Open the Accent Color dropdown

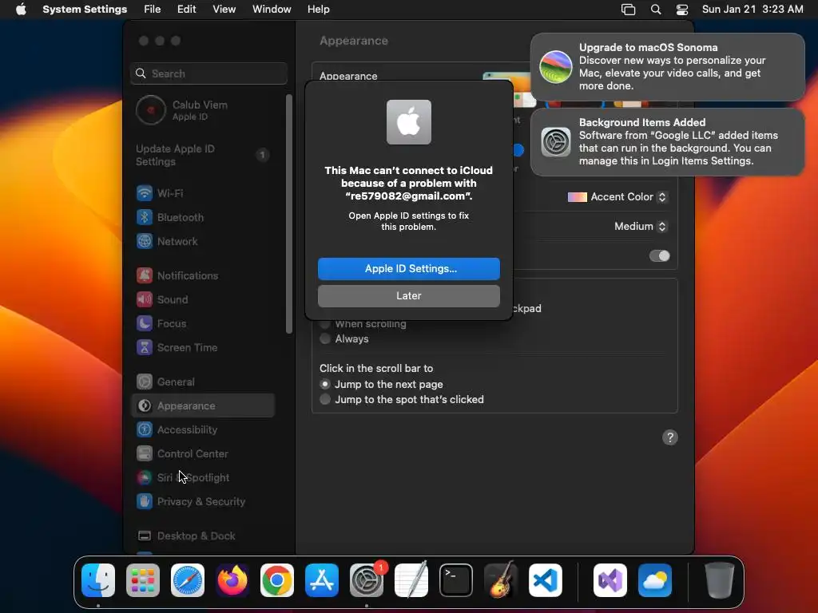(617, 197)
